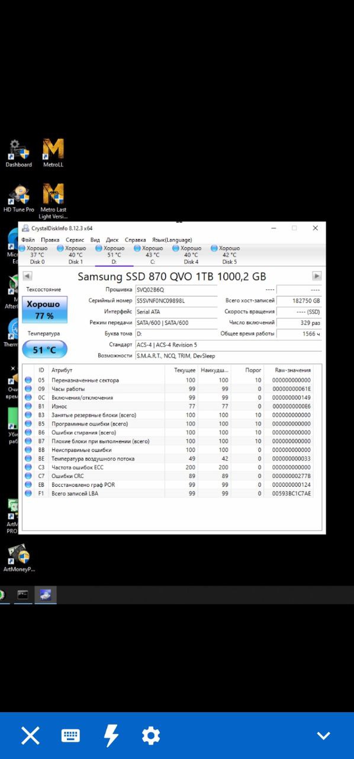Open the Сервис menu
354x759 pixels.
click(75, 240)
